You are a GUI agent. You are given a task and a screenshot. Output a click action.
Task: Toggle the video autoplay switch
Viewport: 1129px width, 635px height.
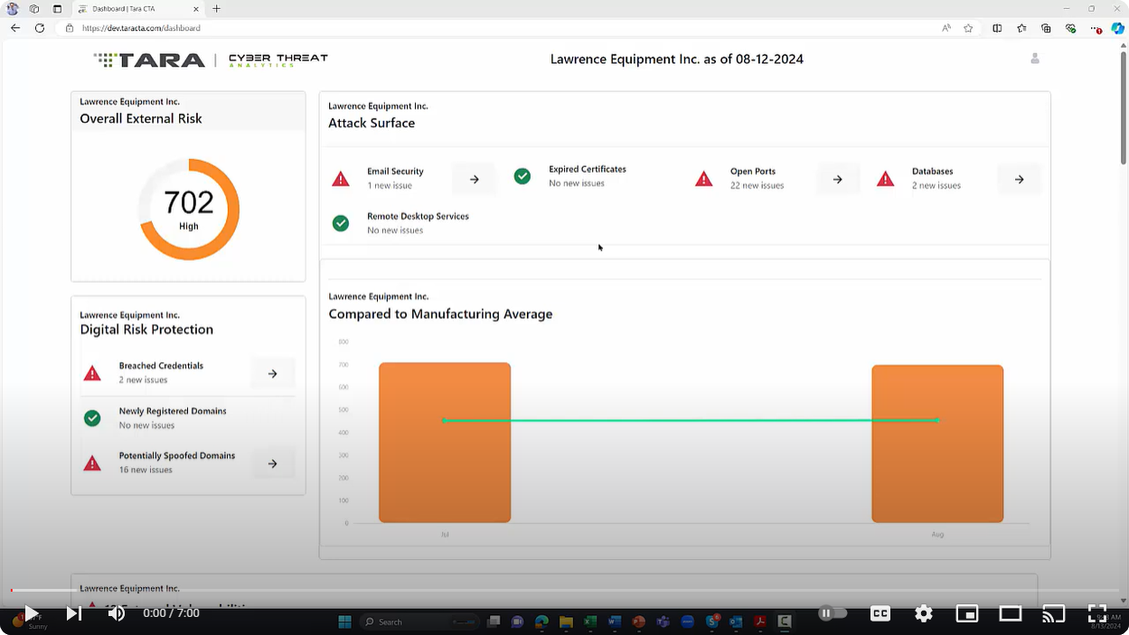pos(833,613)
